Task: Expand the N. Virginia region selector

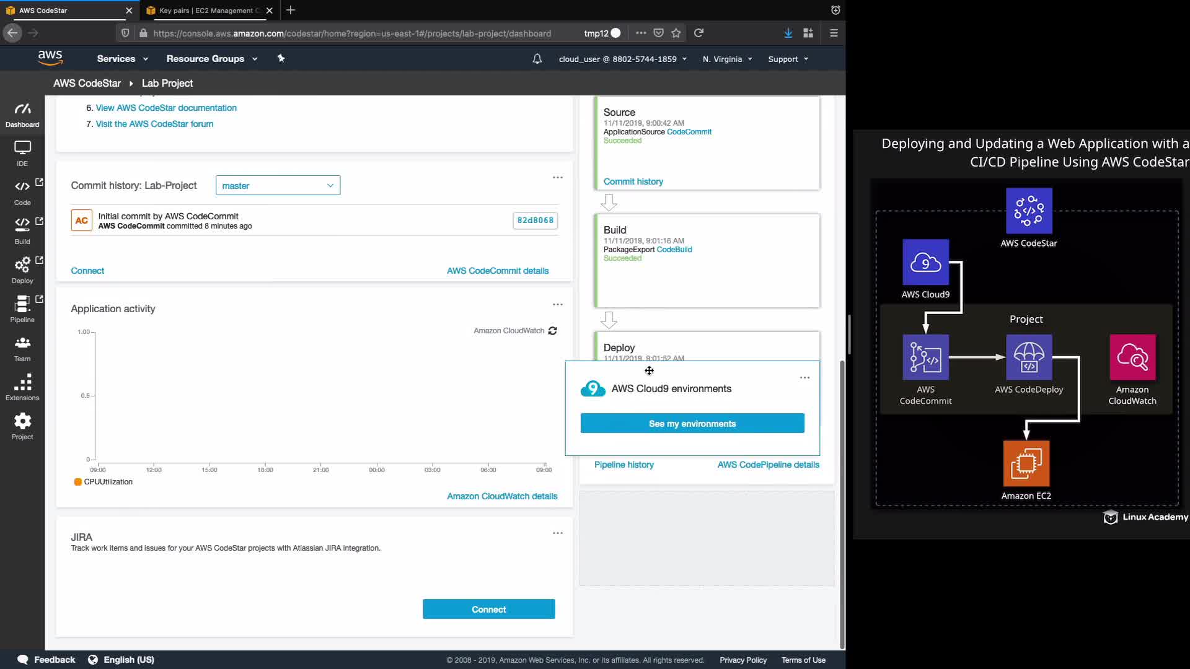Action: tap(727, 59)
